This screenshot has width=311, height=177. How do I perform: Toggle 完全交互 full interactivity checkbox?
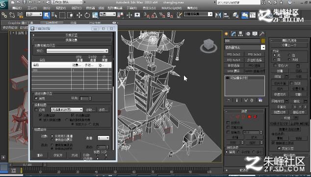[279, 148]
